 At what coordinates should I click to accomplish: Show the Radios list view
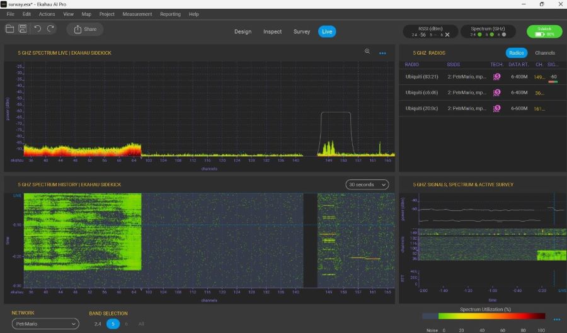click(517, 53)
